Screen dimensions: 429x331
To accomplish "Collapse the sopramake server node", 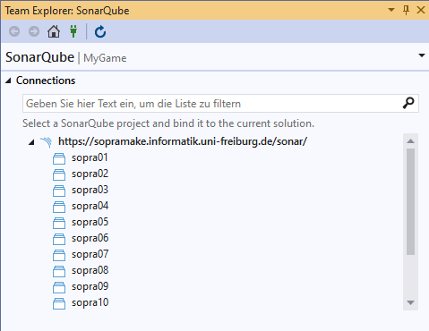I will tap(31, 142).
